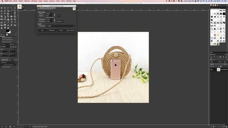The width and height of the screenshot is (228, 128).
Task: Open the Interpolation Cubique dropdown
Action: coord(61,26)
